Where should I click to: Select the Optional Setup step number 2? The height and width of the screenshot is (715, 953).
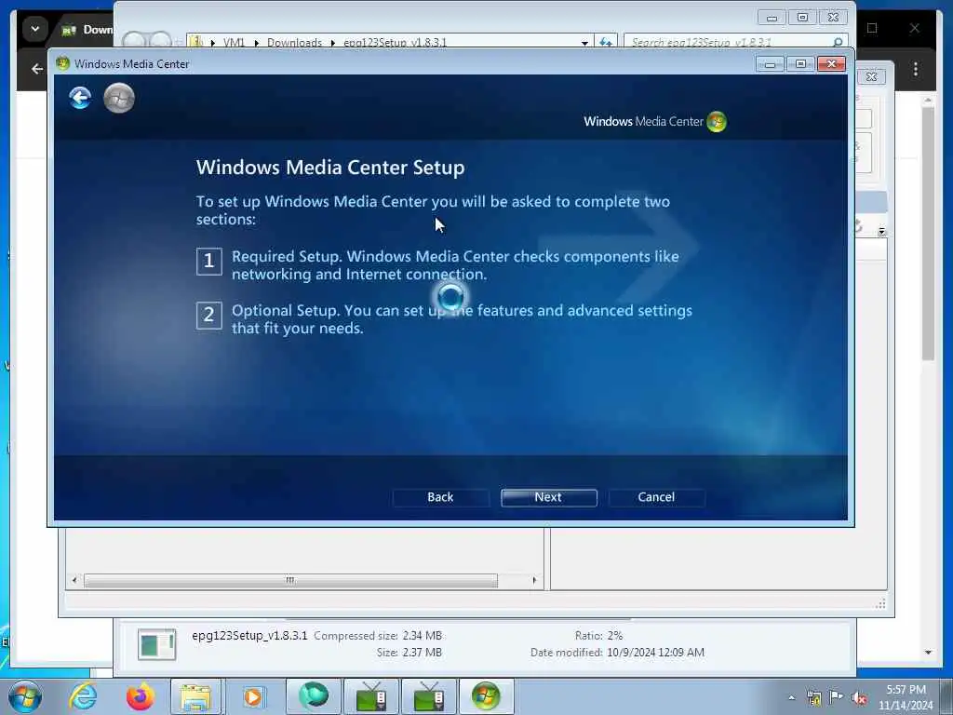click(x=208, y=315)
